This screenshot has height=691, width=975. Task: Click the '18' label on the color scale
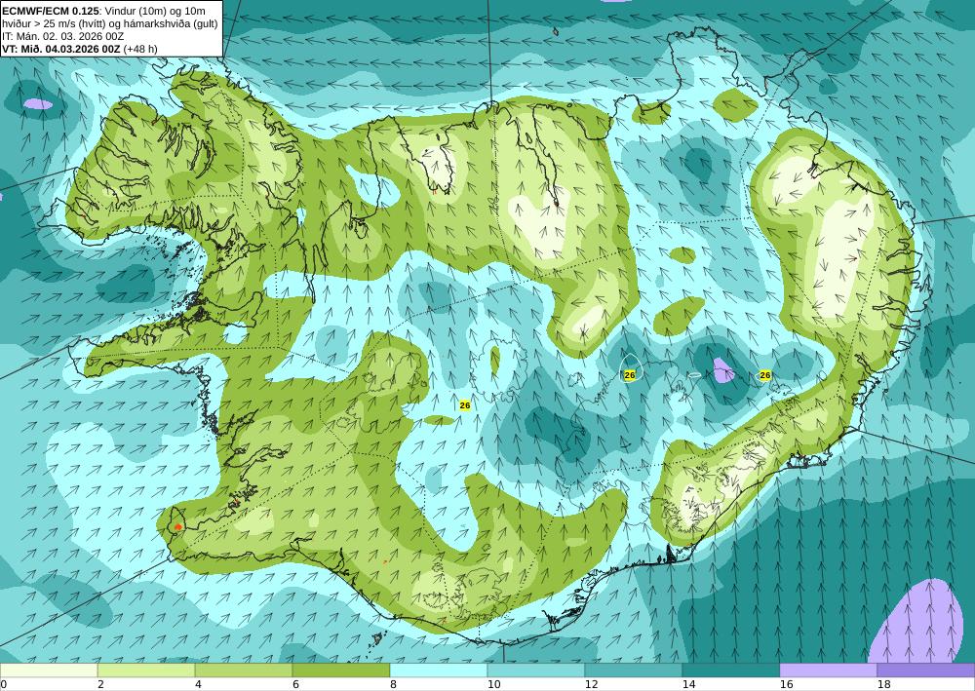point(883,685)
